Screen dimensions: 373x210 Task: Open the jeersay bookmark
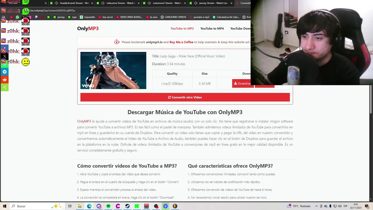59,17
